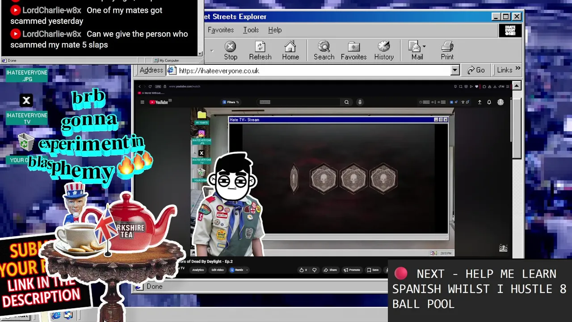
Task: Open the YouTube hamburger guide menu
Action: [142, 102]
